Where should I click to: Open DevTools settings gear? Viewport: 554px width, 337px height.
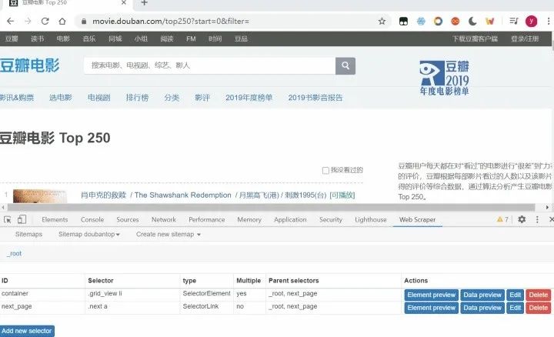[522, 219]
